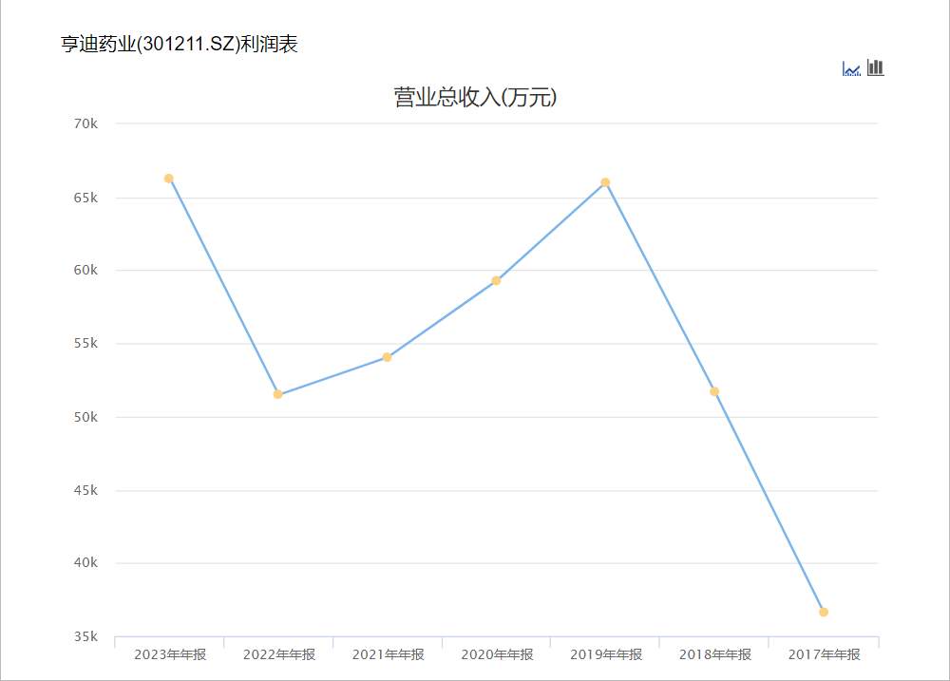Screen dimensions: 950x681
Task: Click the y-axis label 70k
Action: click(x=85, y=123)
